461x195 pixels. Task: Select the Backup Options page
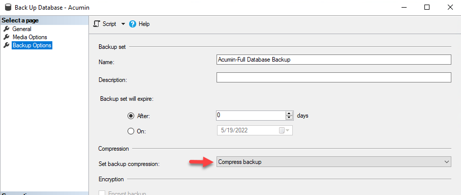[x=32, y=45]
